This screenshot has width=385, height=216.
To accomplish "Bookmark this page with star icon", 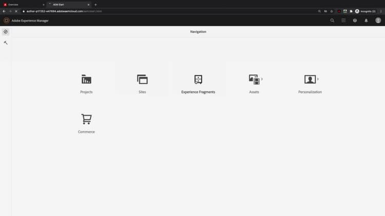I will click(x=332, y=11).
